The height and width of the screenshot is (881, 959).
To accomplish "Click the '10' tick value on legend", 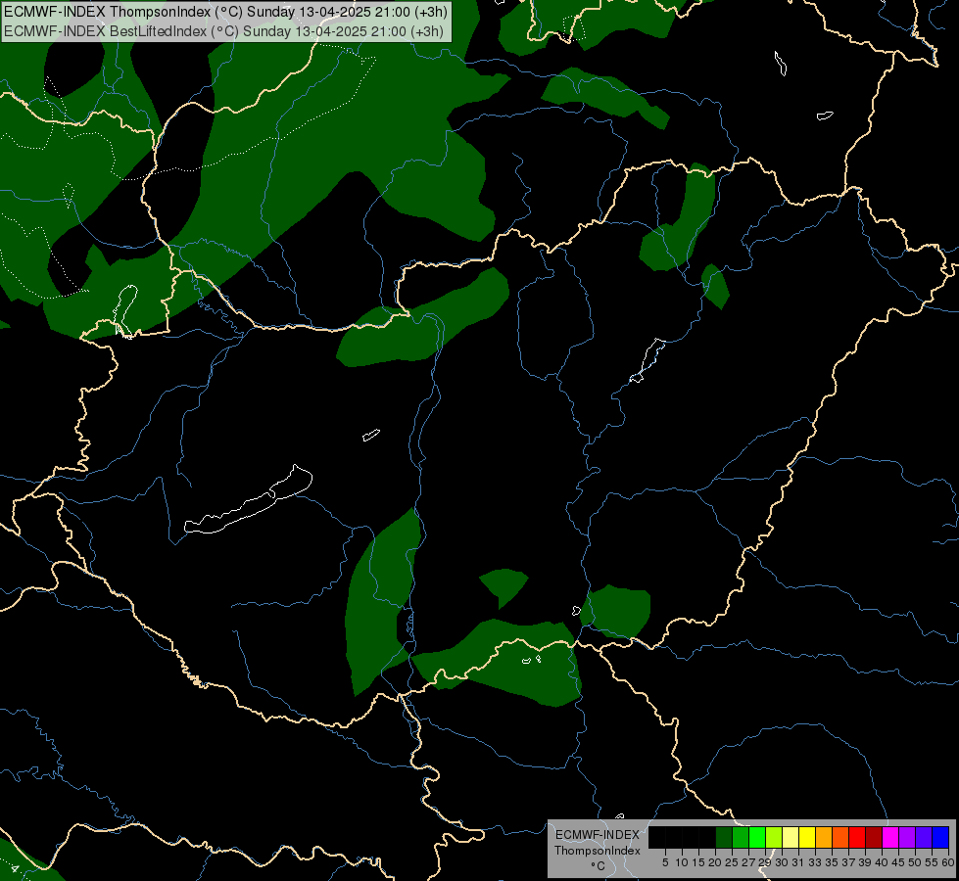I will pos(682,862).
